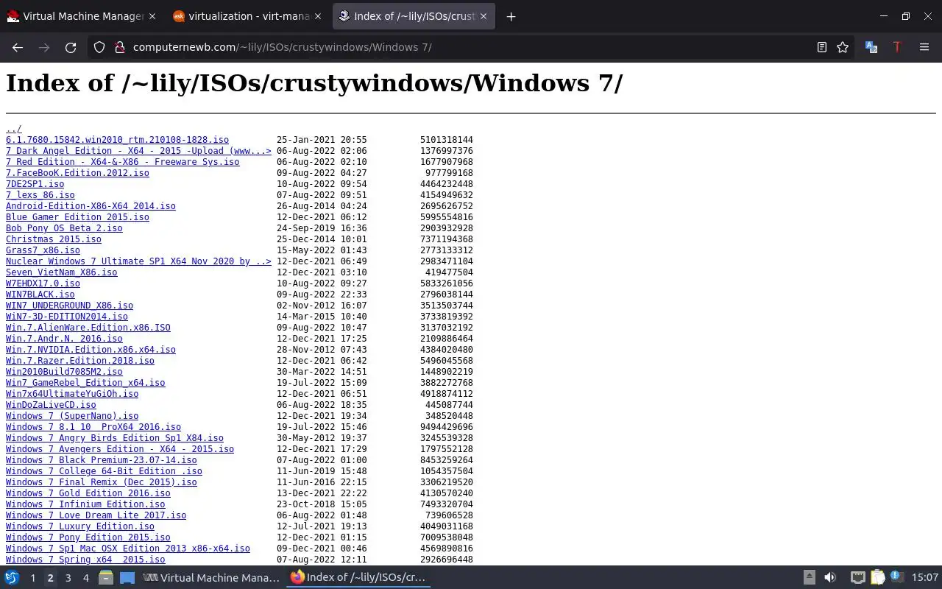This screenshot has width=942, height=589.
Task: Open the parent directory ../ link
Action: (x=14, y=129)
